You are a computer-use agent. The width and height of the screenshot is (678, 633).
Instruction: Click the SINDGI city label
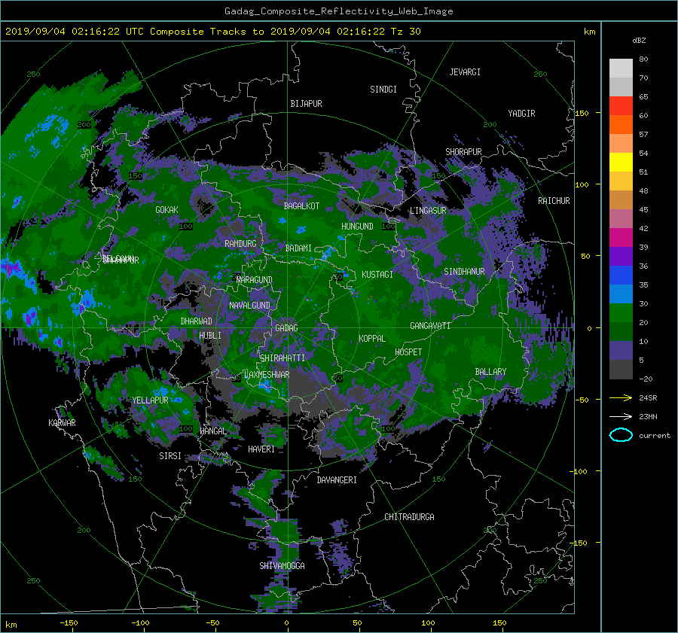click(x=383, y=90)
